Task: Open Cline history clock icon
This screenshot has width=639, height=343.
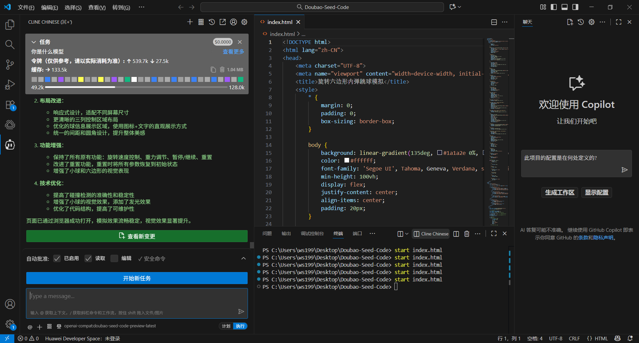Action: (212, 22)
